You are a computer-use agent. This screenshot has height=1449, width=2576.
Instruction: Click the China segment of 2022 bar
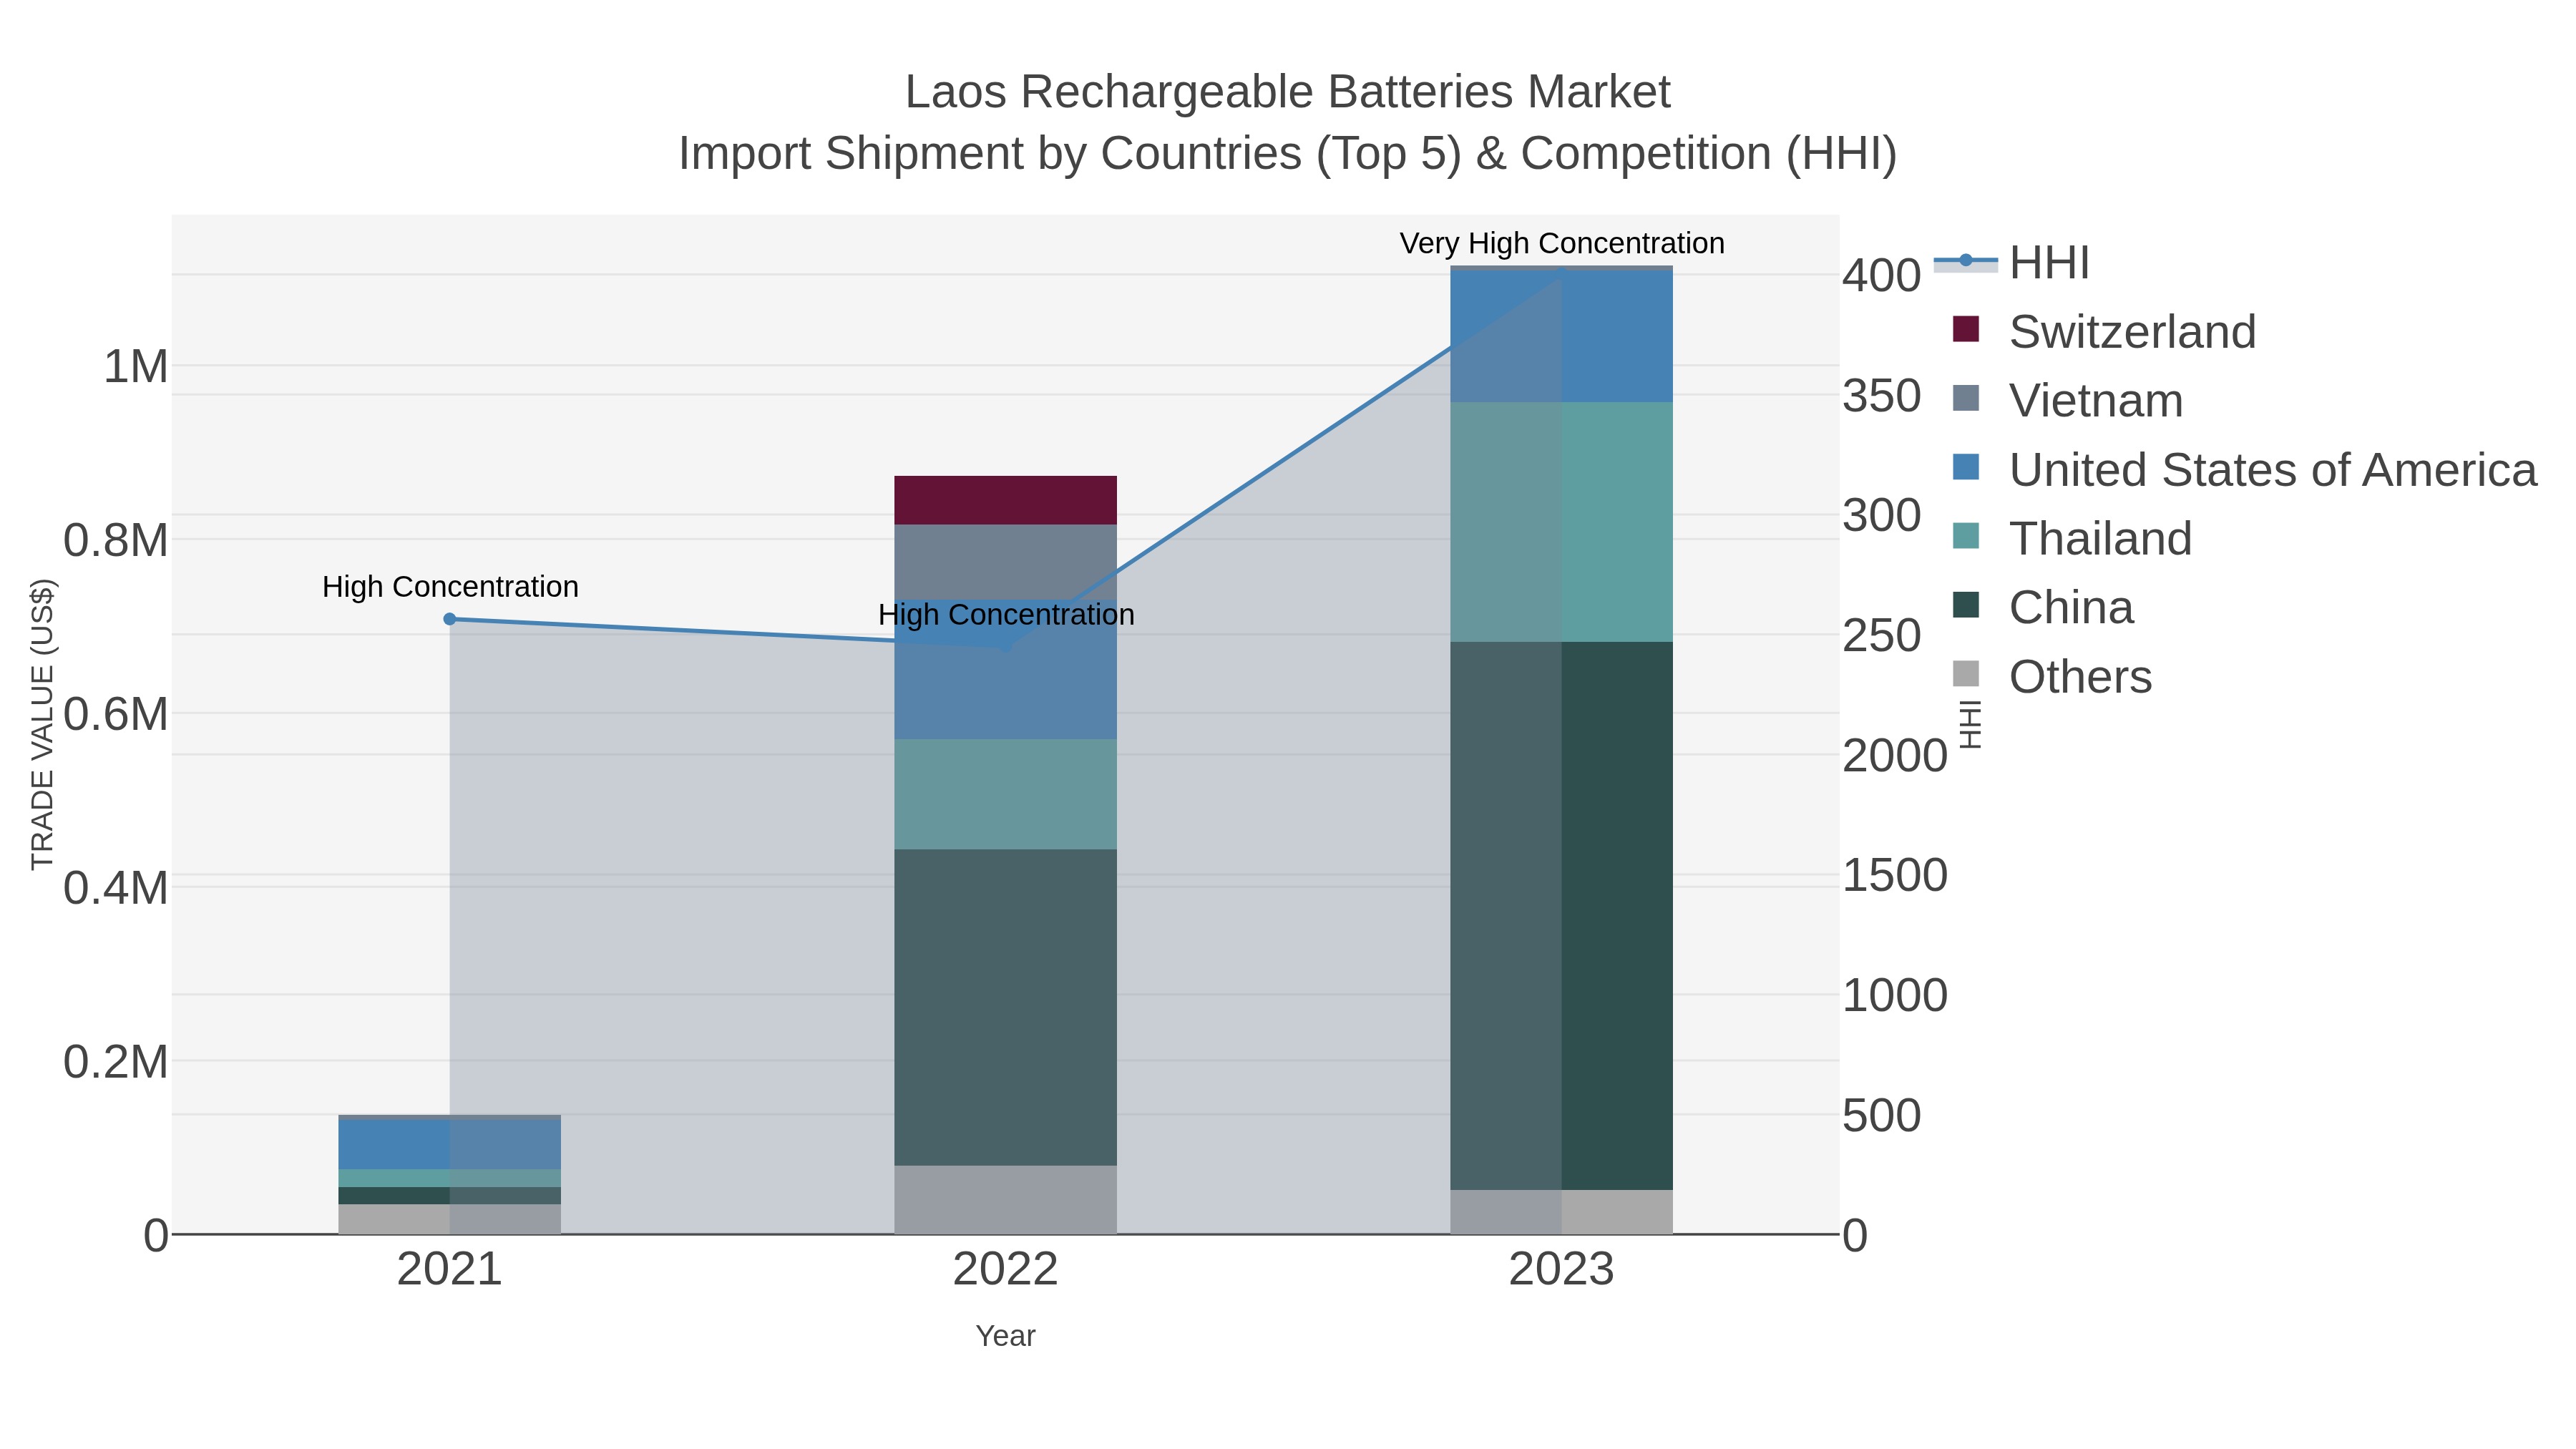point(1005,1007)
